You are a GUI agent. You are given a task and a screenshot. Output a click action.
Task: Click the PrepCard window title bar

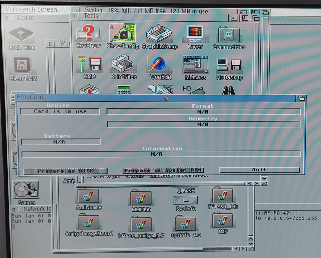point(156,97)
